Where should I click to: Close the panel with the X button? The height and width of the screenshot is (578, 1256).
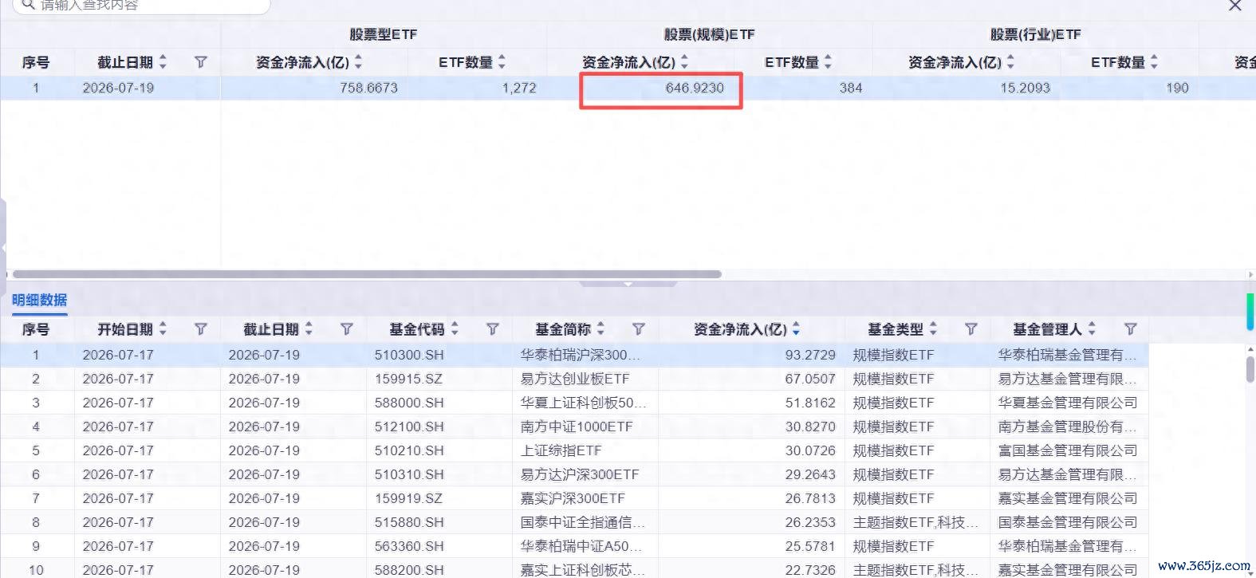click(1235, 6)
